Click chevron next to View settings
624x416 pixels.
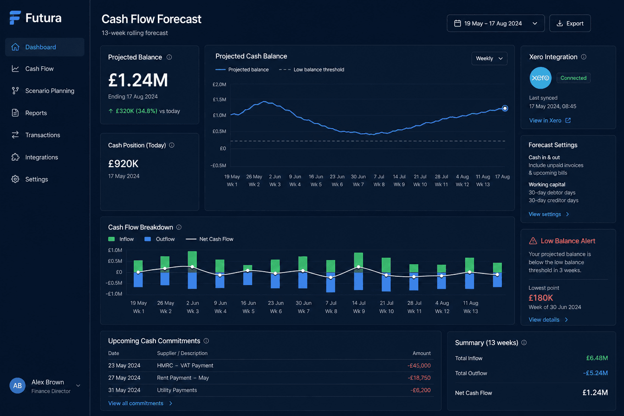567,214
